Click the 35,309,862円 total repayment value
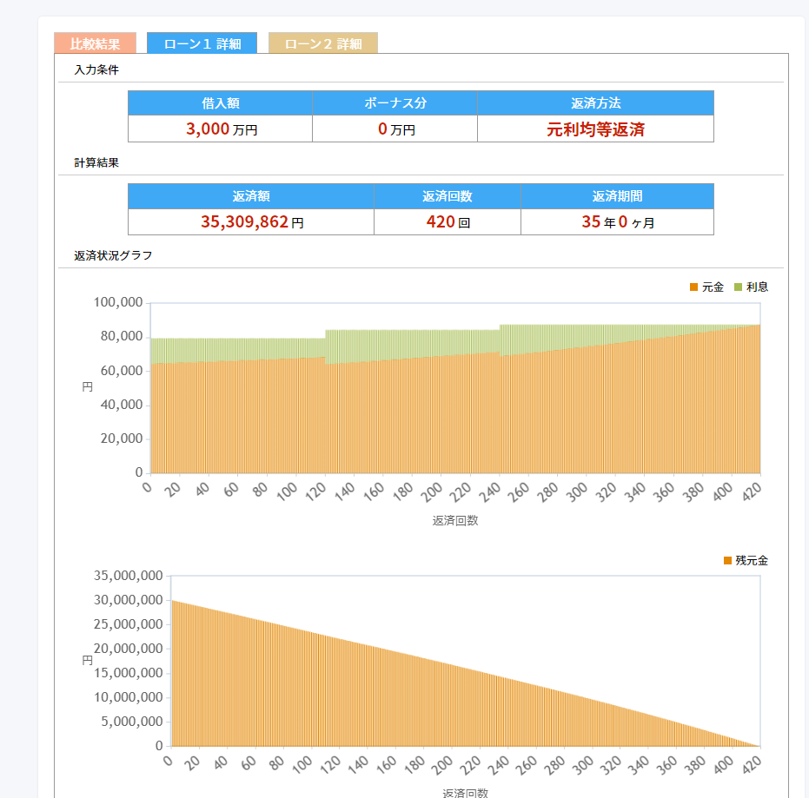Image resolution: width=809 pixels, height=798 pixels. click(251, 222)
